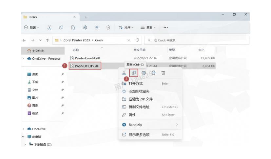The image size is (271, 159).
Task: Go up one folder with the up arrow
Action: (48, 40)
